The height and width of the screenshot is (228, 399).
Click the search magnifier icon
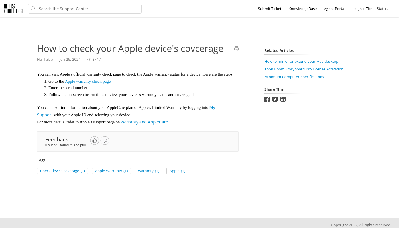click(33, 9)
